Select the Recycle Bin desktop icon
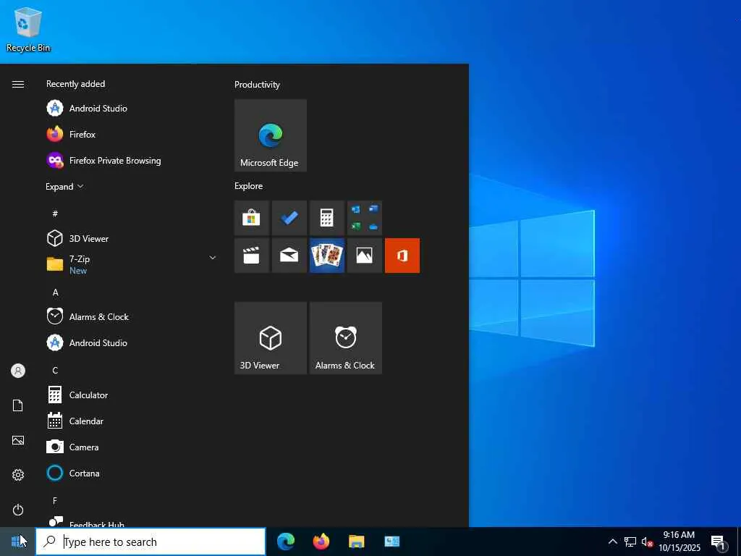Screen dimensions: 741x556 click(x=28, y=29)
